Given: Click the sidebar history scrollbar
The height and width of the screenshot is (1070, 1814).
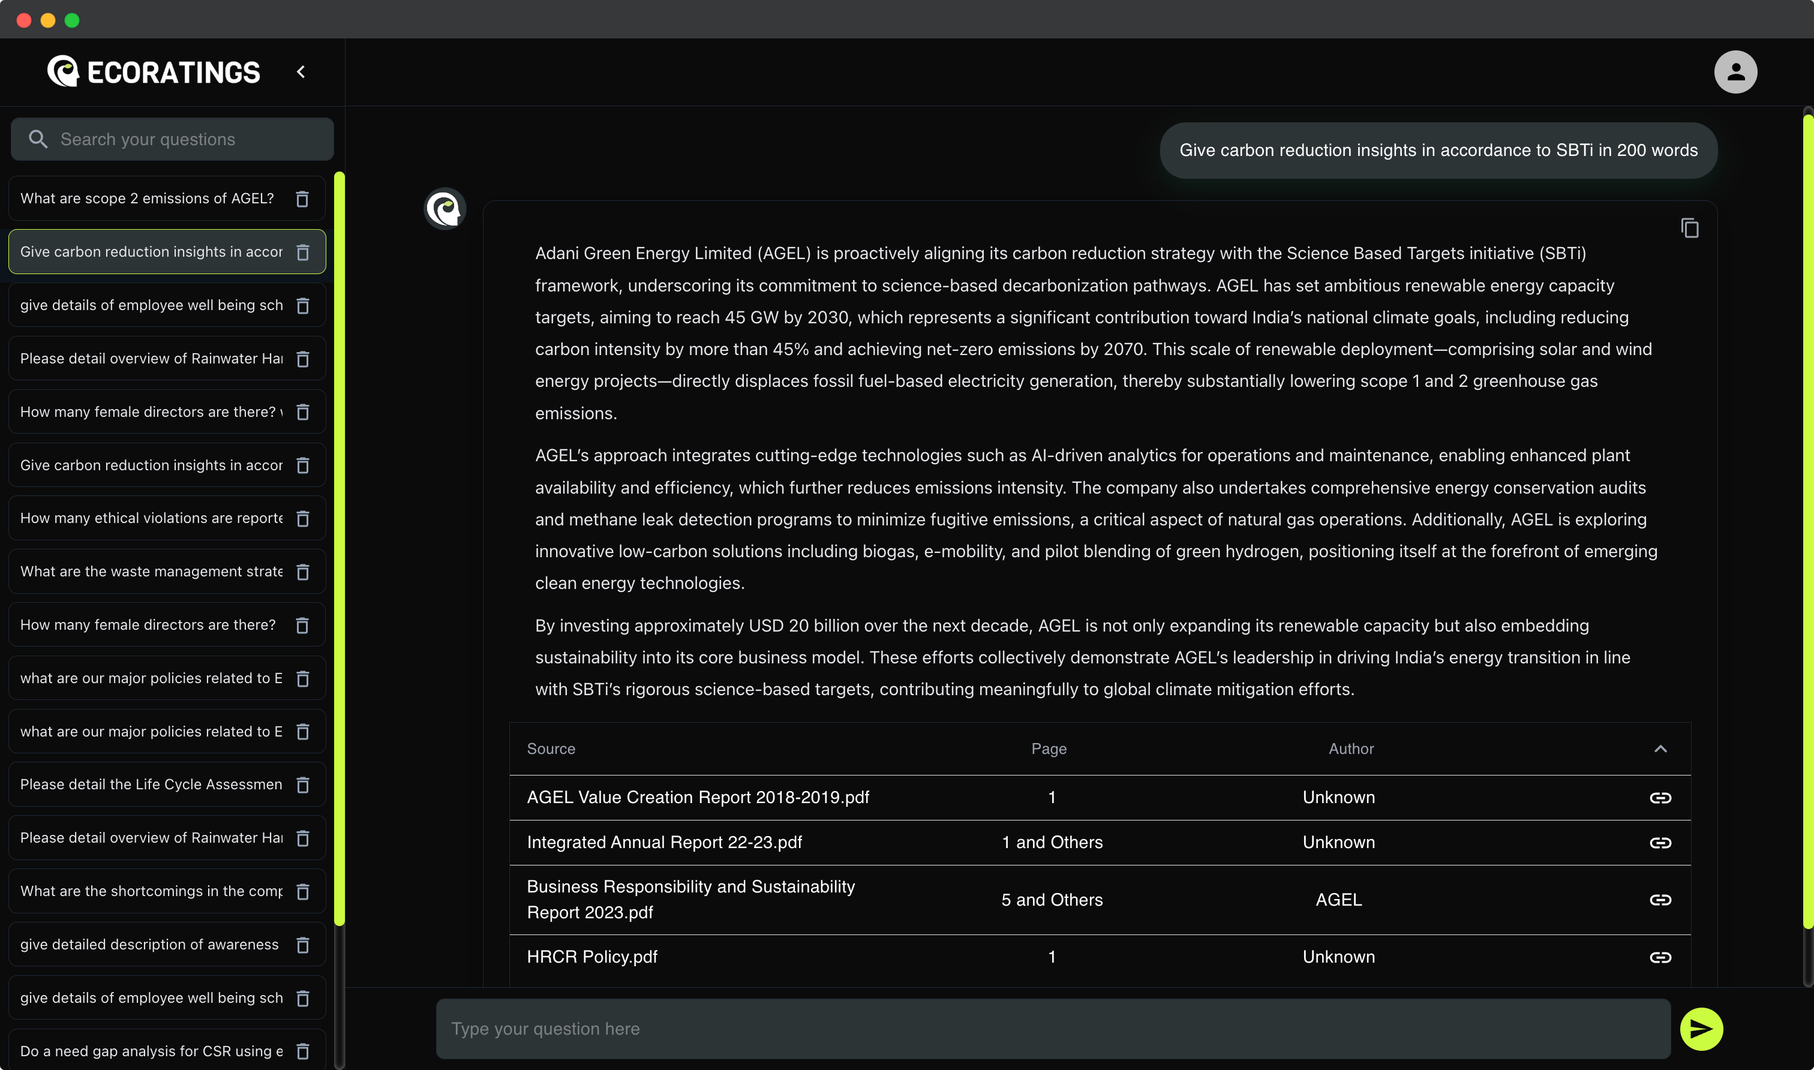Looking at the screenshot, I should coord(339,548).
